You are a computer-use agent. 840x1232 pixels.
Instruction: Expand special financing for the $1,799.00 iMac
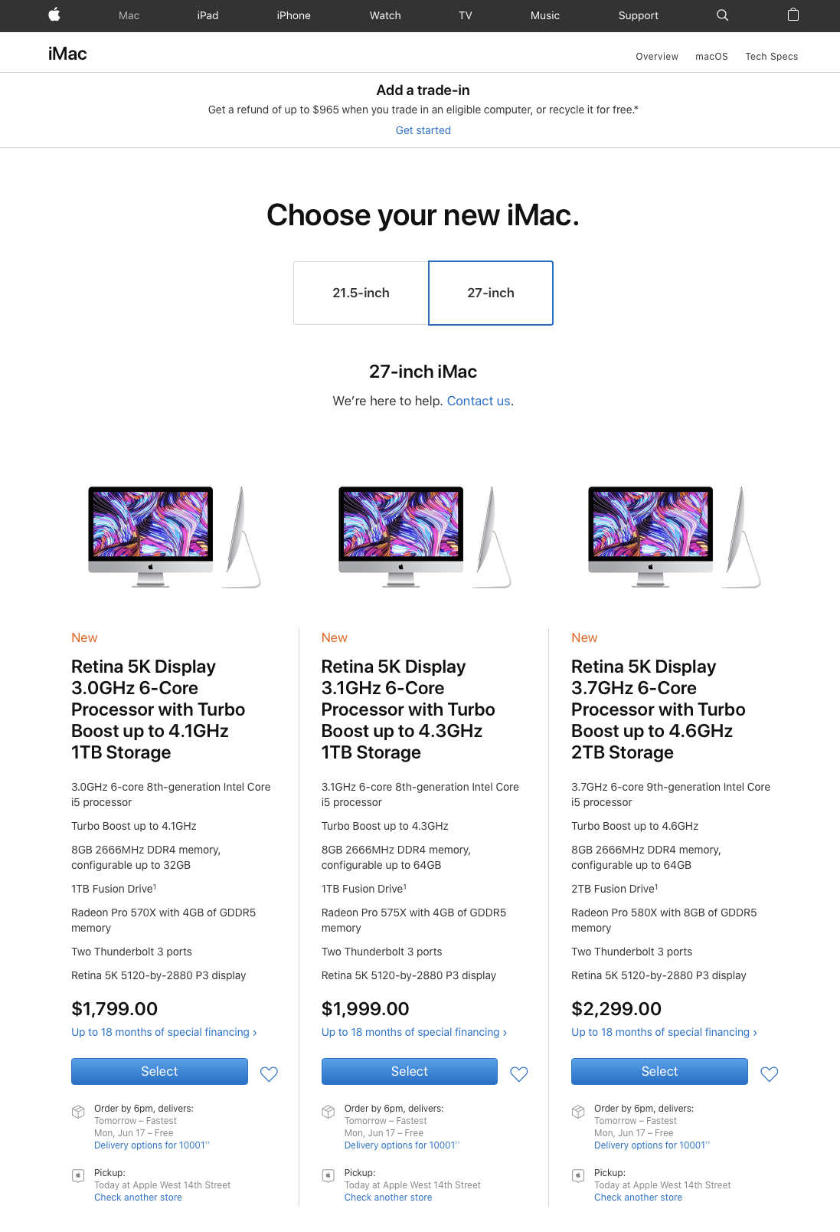point(164,1032)
